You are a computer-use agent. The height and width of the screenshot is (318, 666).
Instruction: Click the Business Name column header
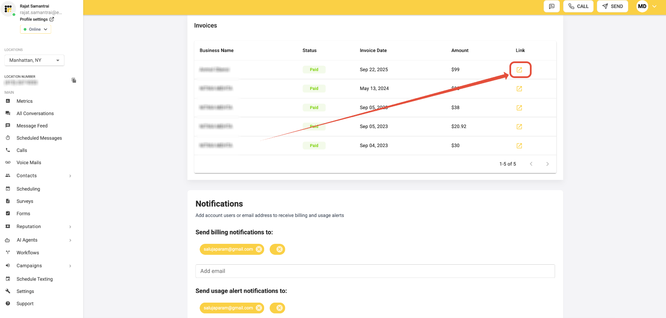click(x=217, y=50)
